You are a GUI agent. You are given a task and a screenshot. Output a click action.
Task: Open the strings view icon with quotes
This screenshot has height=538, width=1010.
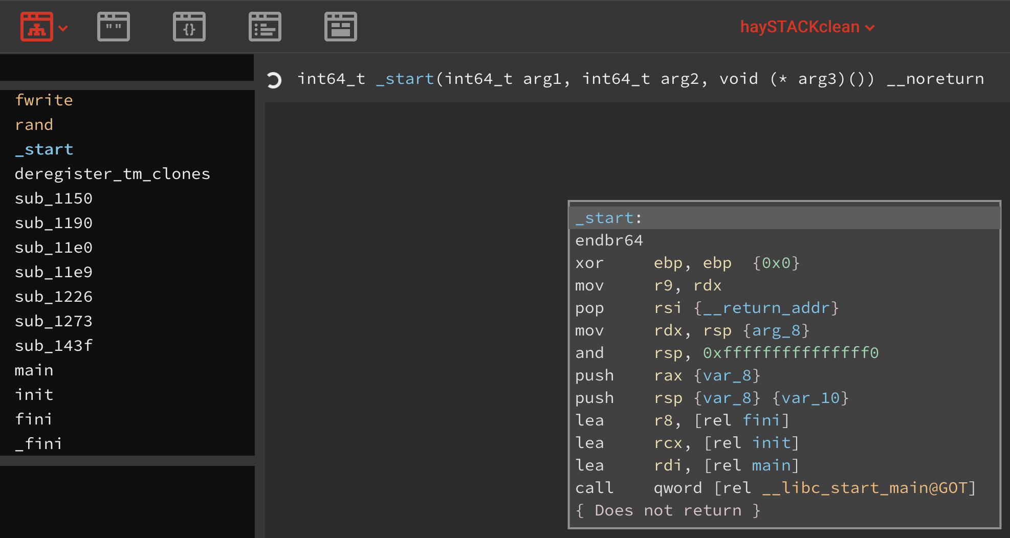coord(113,27)
